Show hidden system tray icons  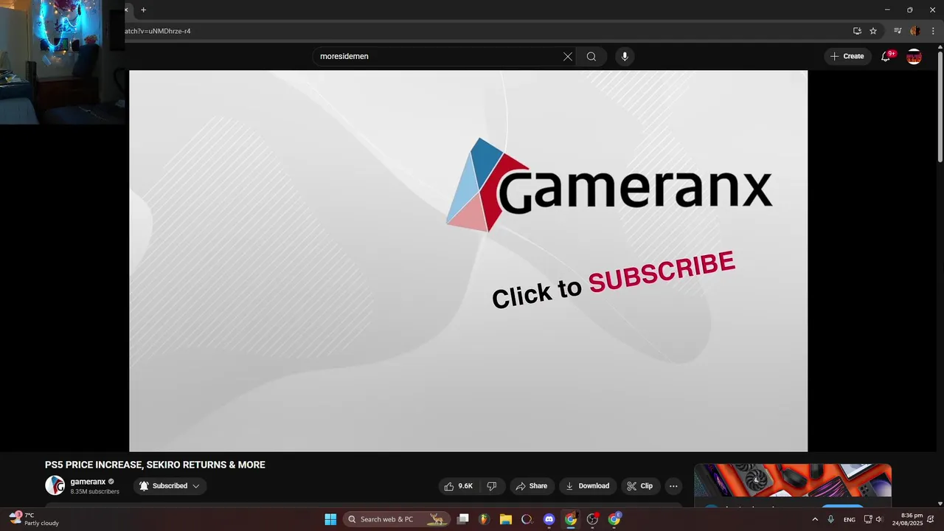(815, 519)
